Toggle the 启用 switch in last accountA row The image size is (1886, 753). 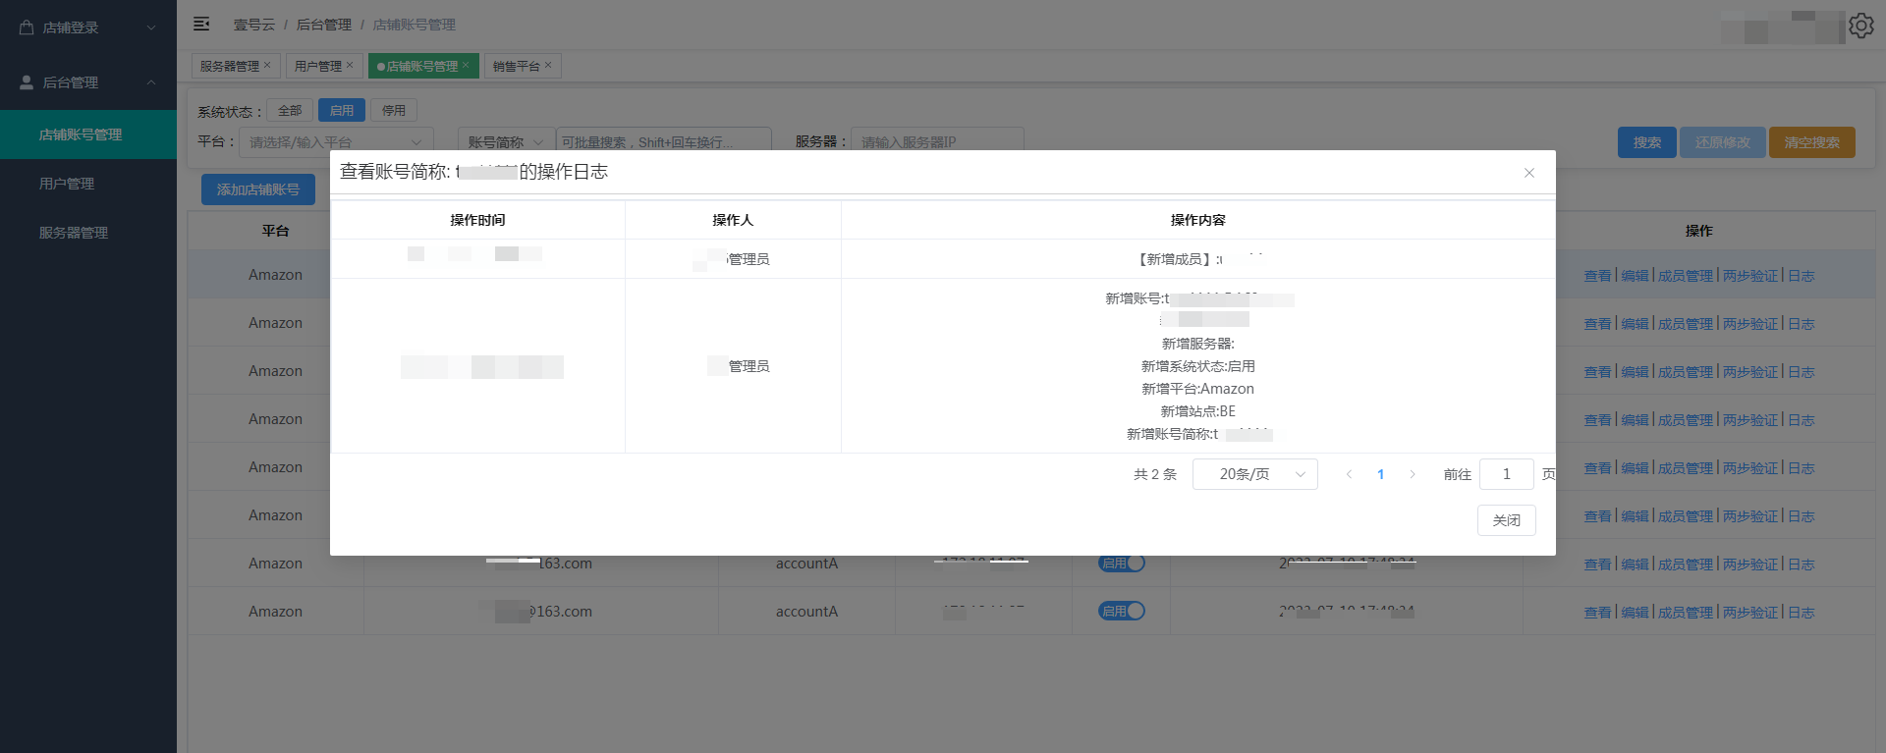coord(1122,611)
